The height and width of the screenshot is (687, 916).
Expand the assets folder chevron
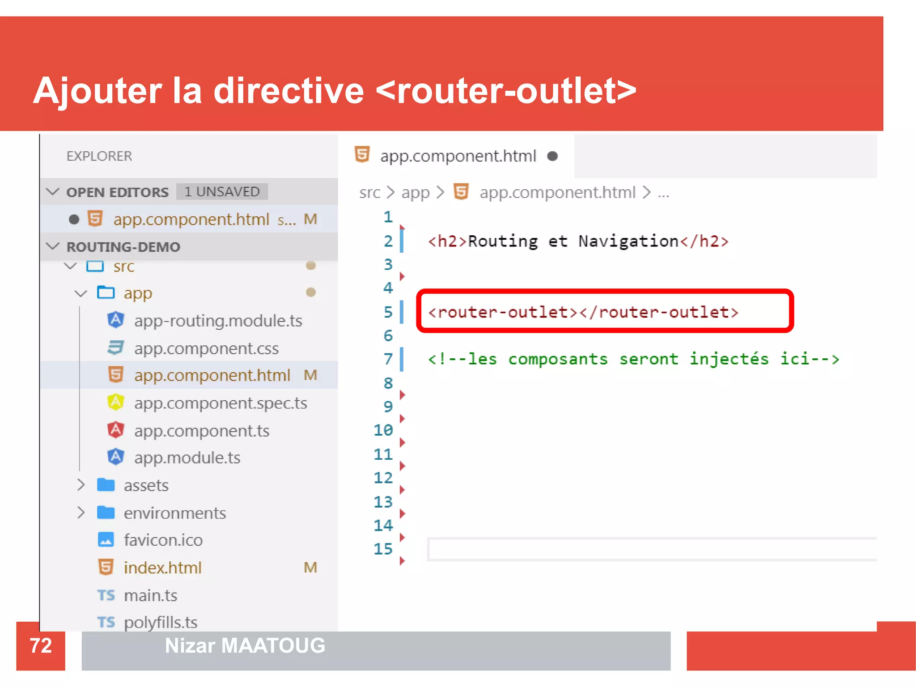(x=81, y=485)
